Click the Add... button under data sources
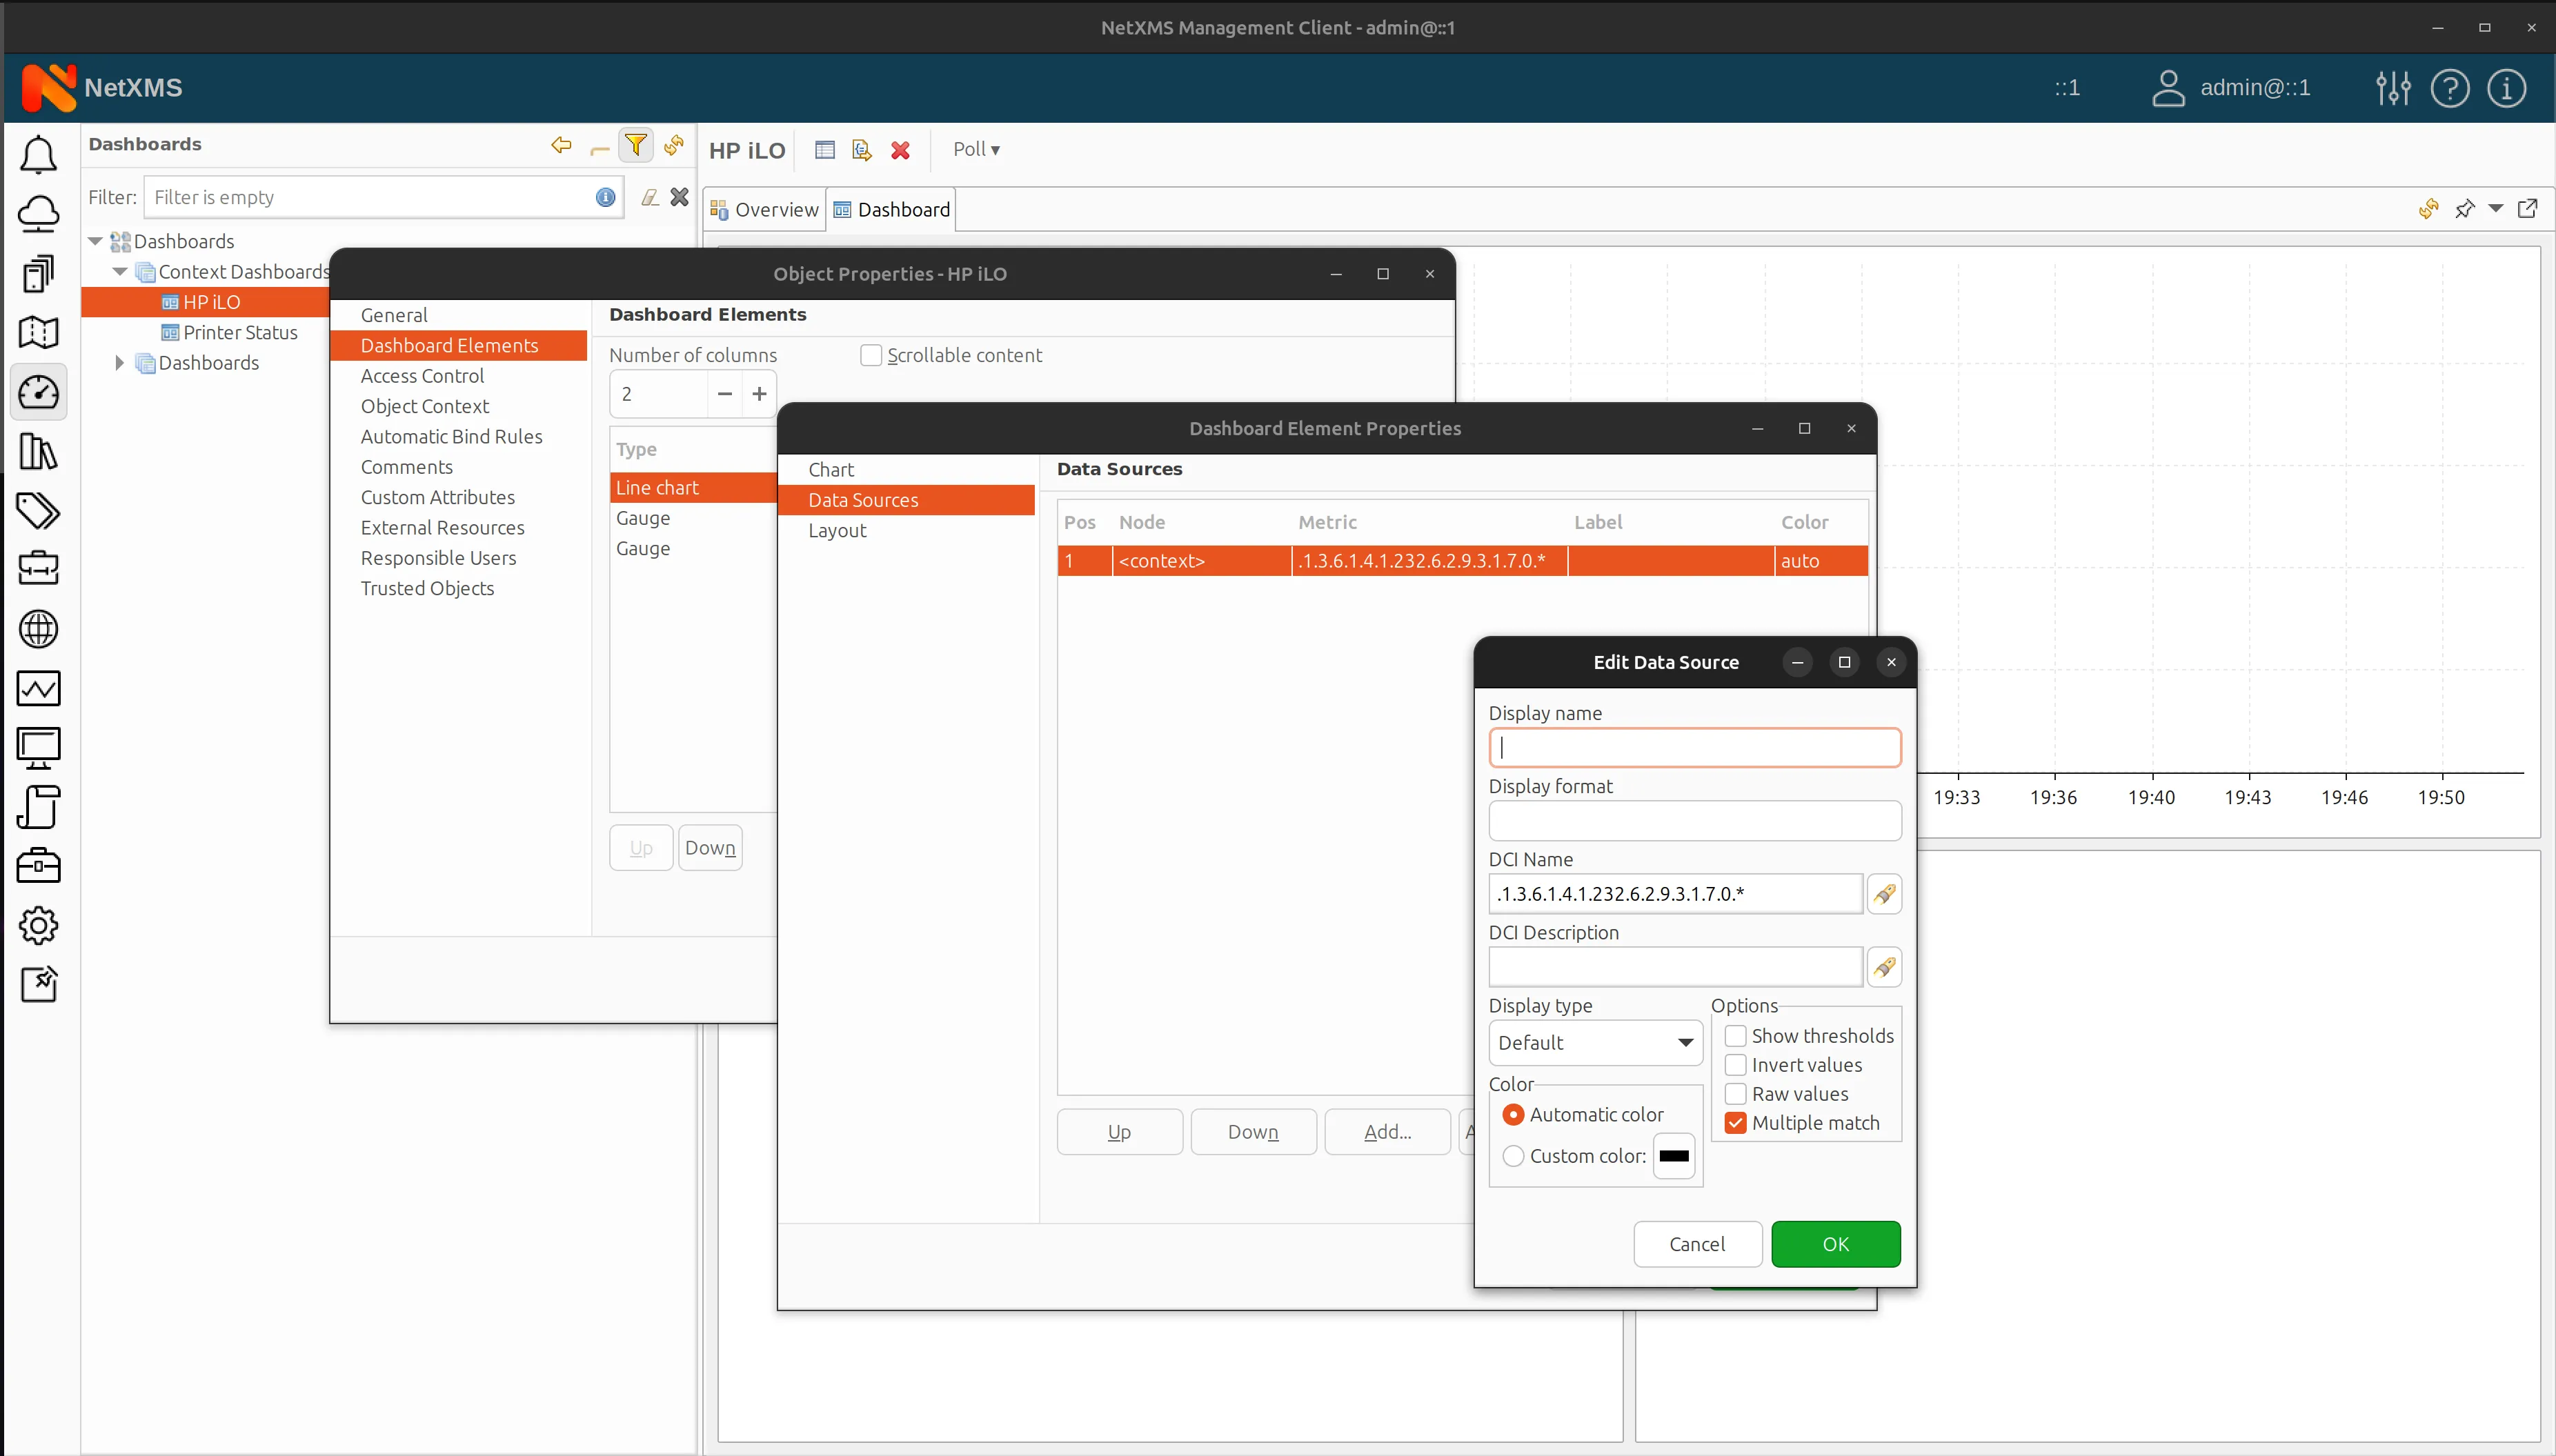The height and width of the screenshot is (1456, 2556). point(1387,1132)
